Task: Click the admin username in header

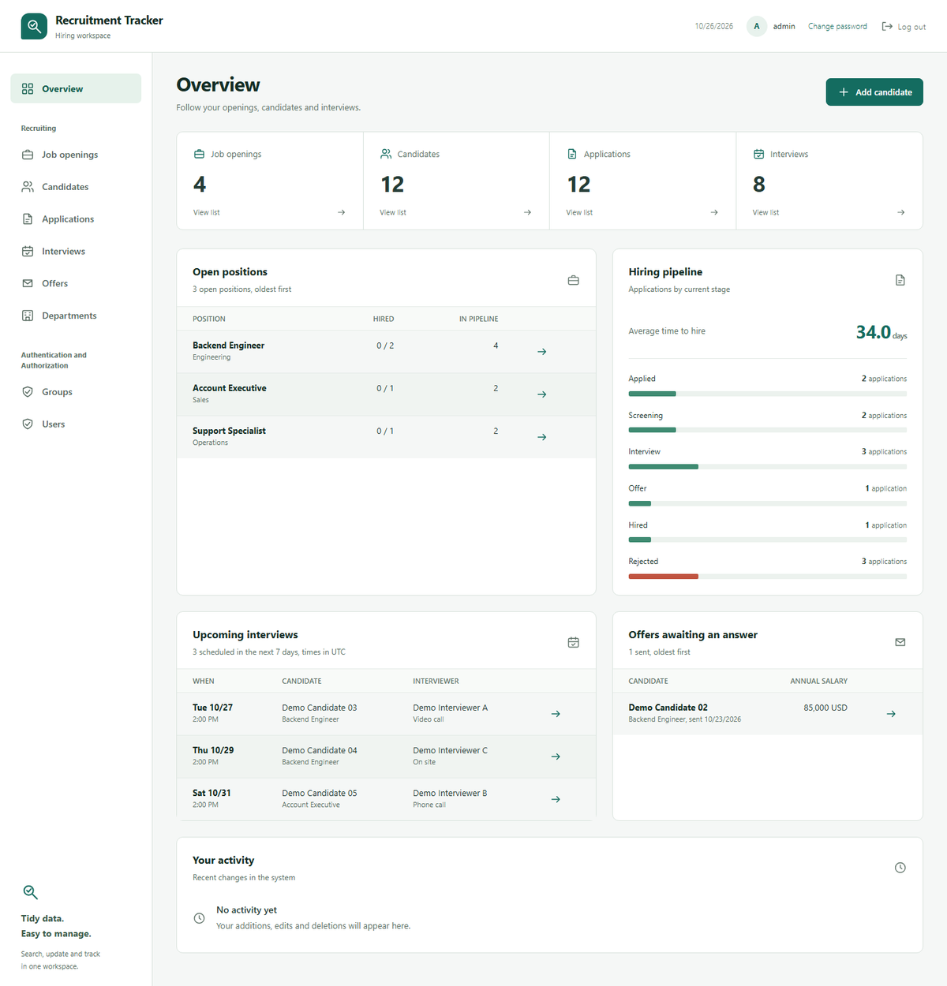Action: coord(784,26)
